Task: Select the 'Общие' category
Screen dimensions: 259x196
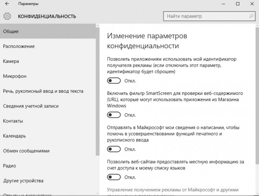Action: [11, 31]
